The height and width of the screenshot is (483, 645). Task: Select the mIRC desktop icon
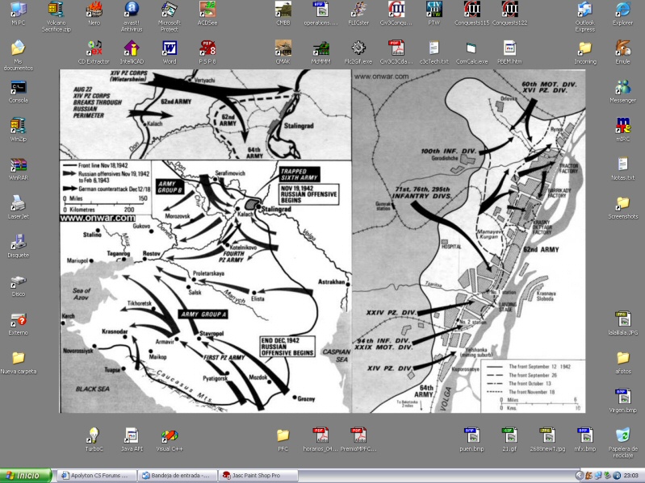(x=622, y=125)
